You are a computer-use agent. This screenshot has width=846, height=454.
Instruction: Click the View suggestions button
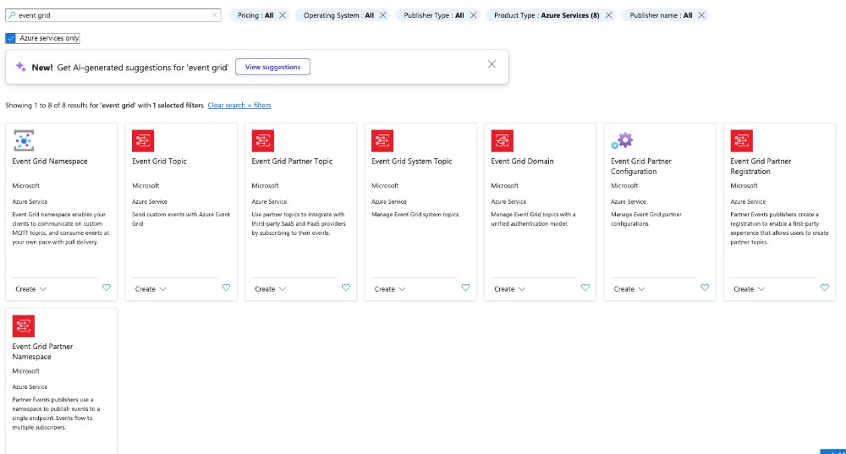coord(272,67)
